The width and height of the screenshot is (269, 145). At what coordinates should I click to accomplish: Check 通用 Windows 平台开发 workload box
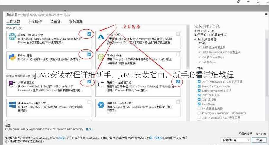(89, 102)
